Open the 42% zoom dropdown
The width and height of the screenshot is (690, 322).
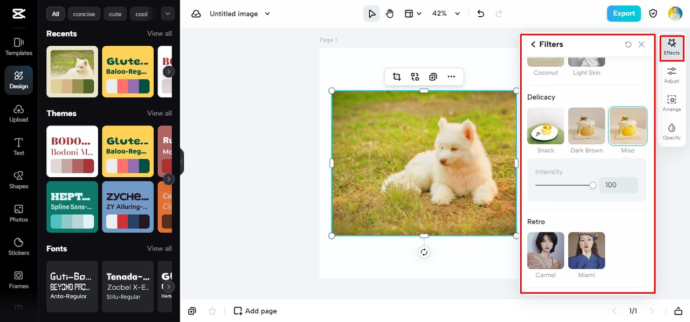[x=446, y=13]
